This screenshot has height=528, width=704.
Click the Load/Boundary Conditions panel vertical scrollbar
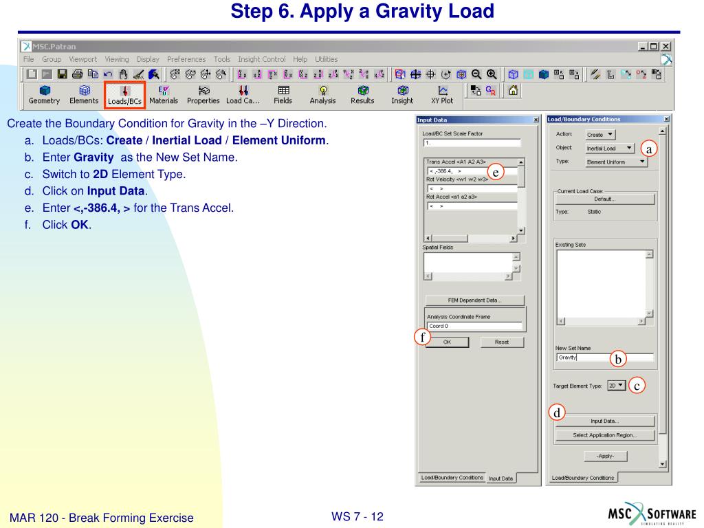(663, 298)
